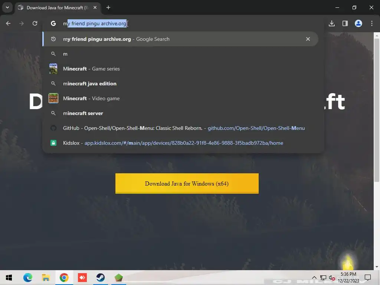Open AnyDesk red icon in taskbar
The width and height of the screenshot is (380, 285).
pyautogui.click(x=82, y=278)
